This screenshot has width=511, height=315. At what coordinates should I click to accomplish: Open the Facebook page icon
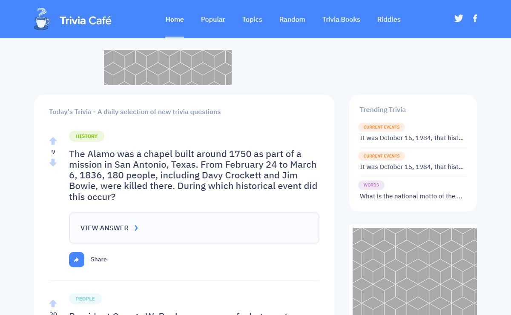pyautogui.click(x=475, y=18)
